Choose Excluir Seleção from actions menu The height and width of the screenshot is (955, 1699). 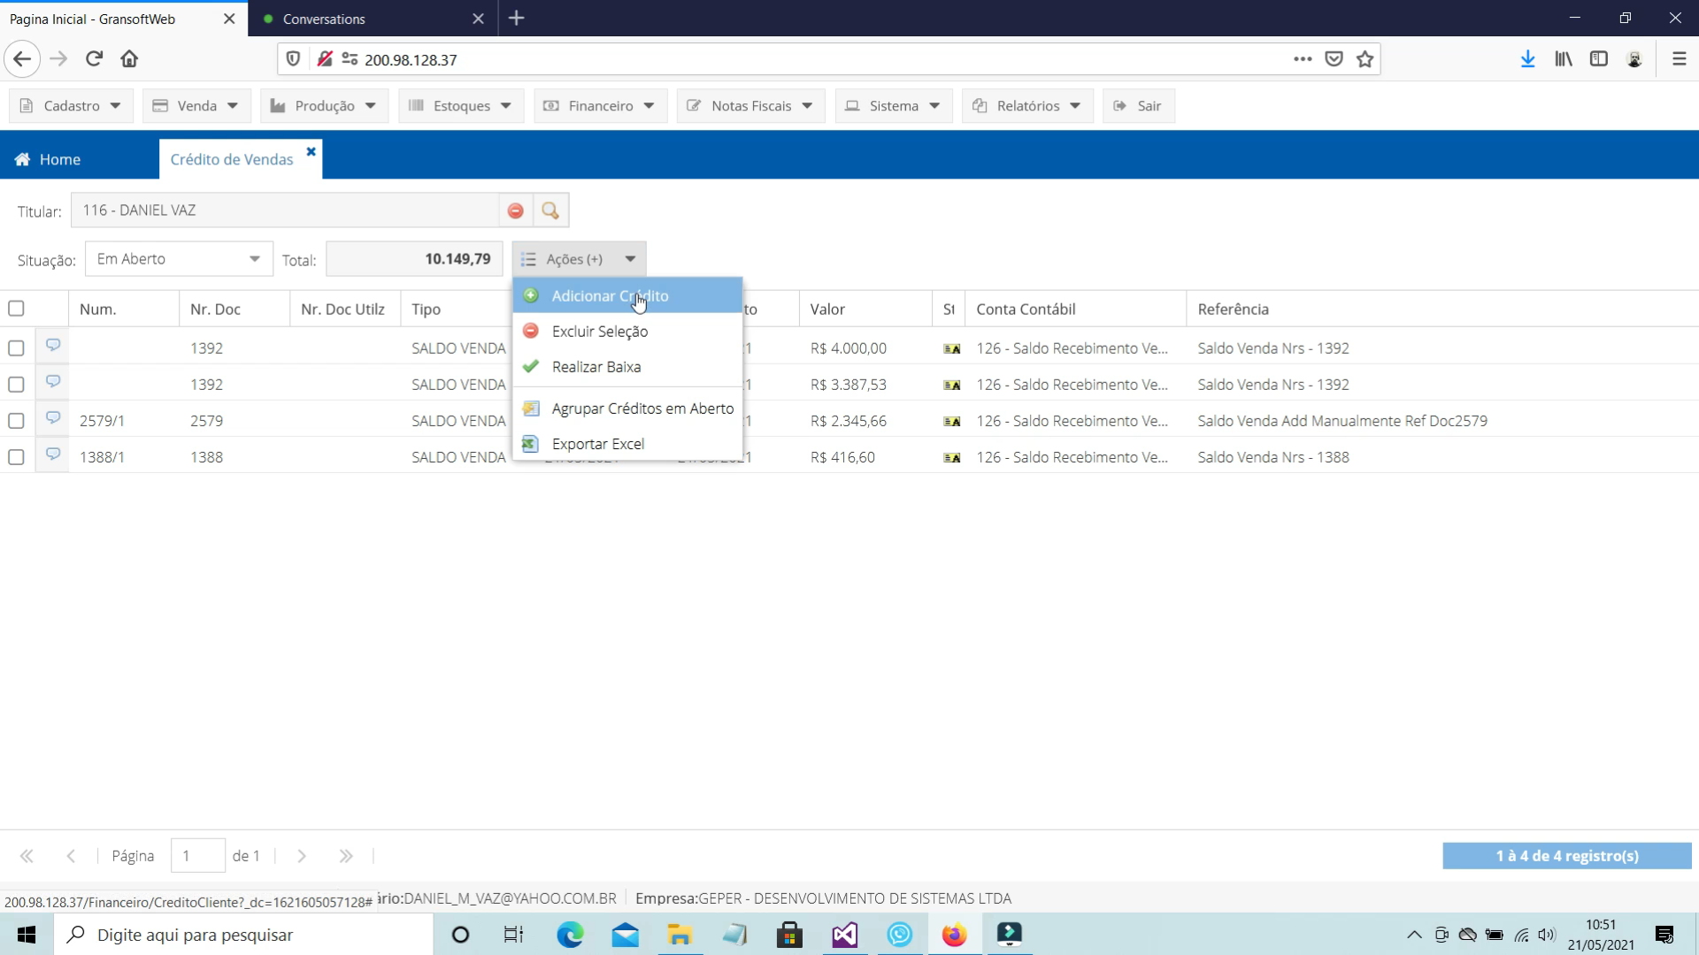pos(627,332)
